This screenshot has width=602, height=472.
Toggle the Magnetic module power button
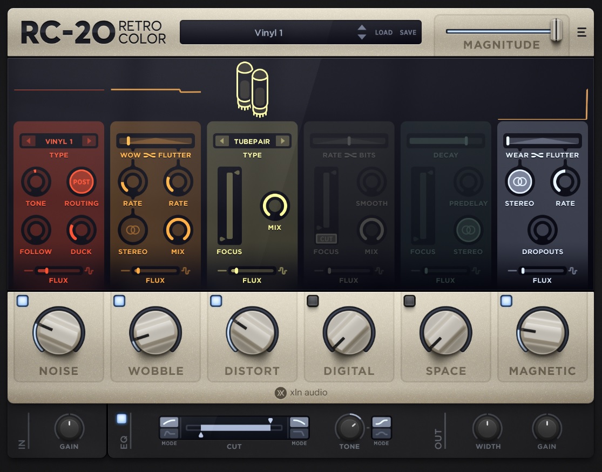point(506,301)
